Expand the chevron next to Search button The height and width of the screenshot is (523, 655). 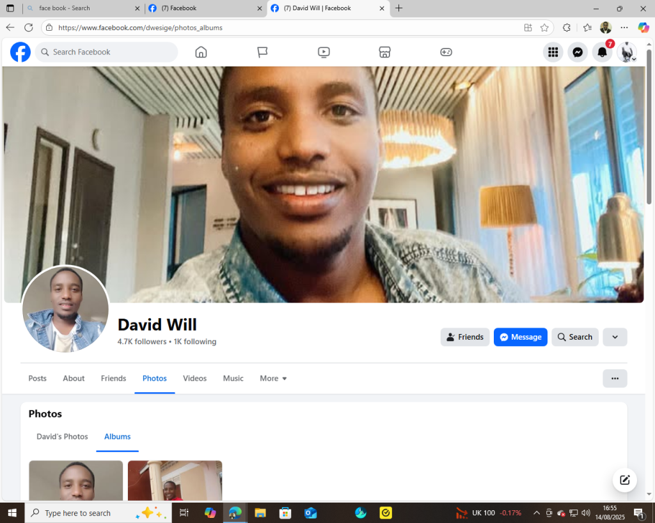click(615, 337)
